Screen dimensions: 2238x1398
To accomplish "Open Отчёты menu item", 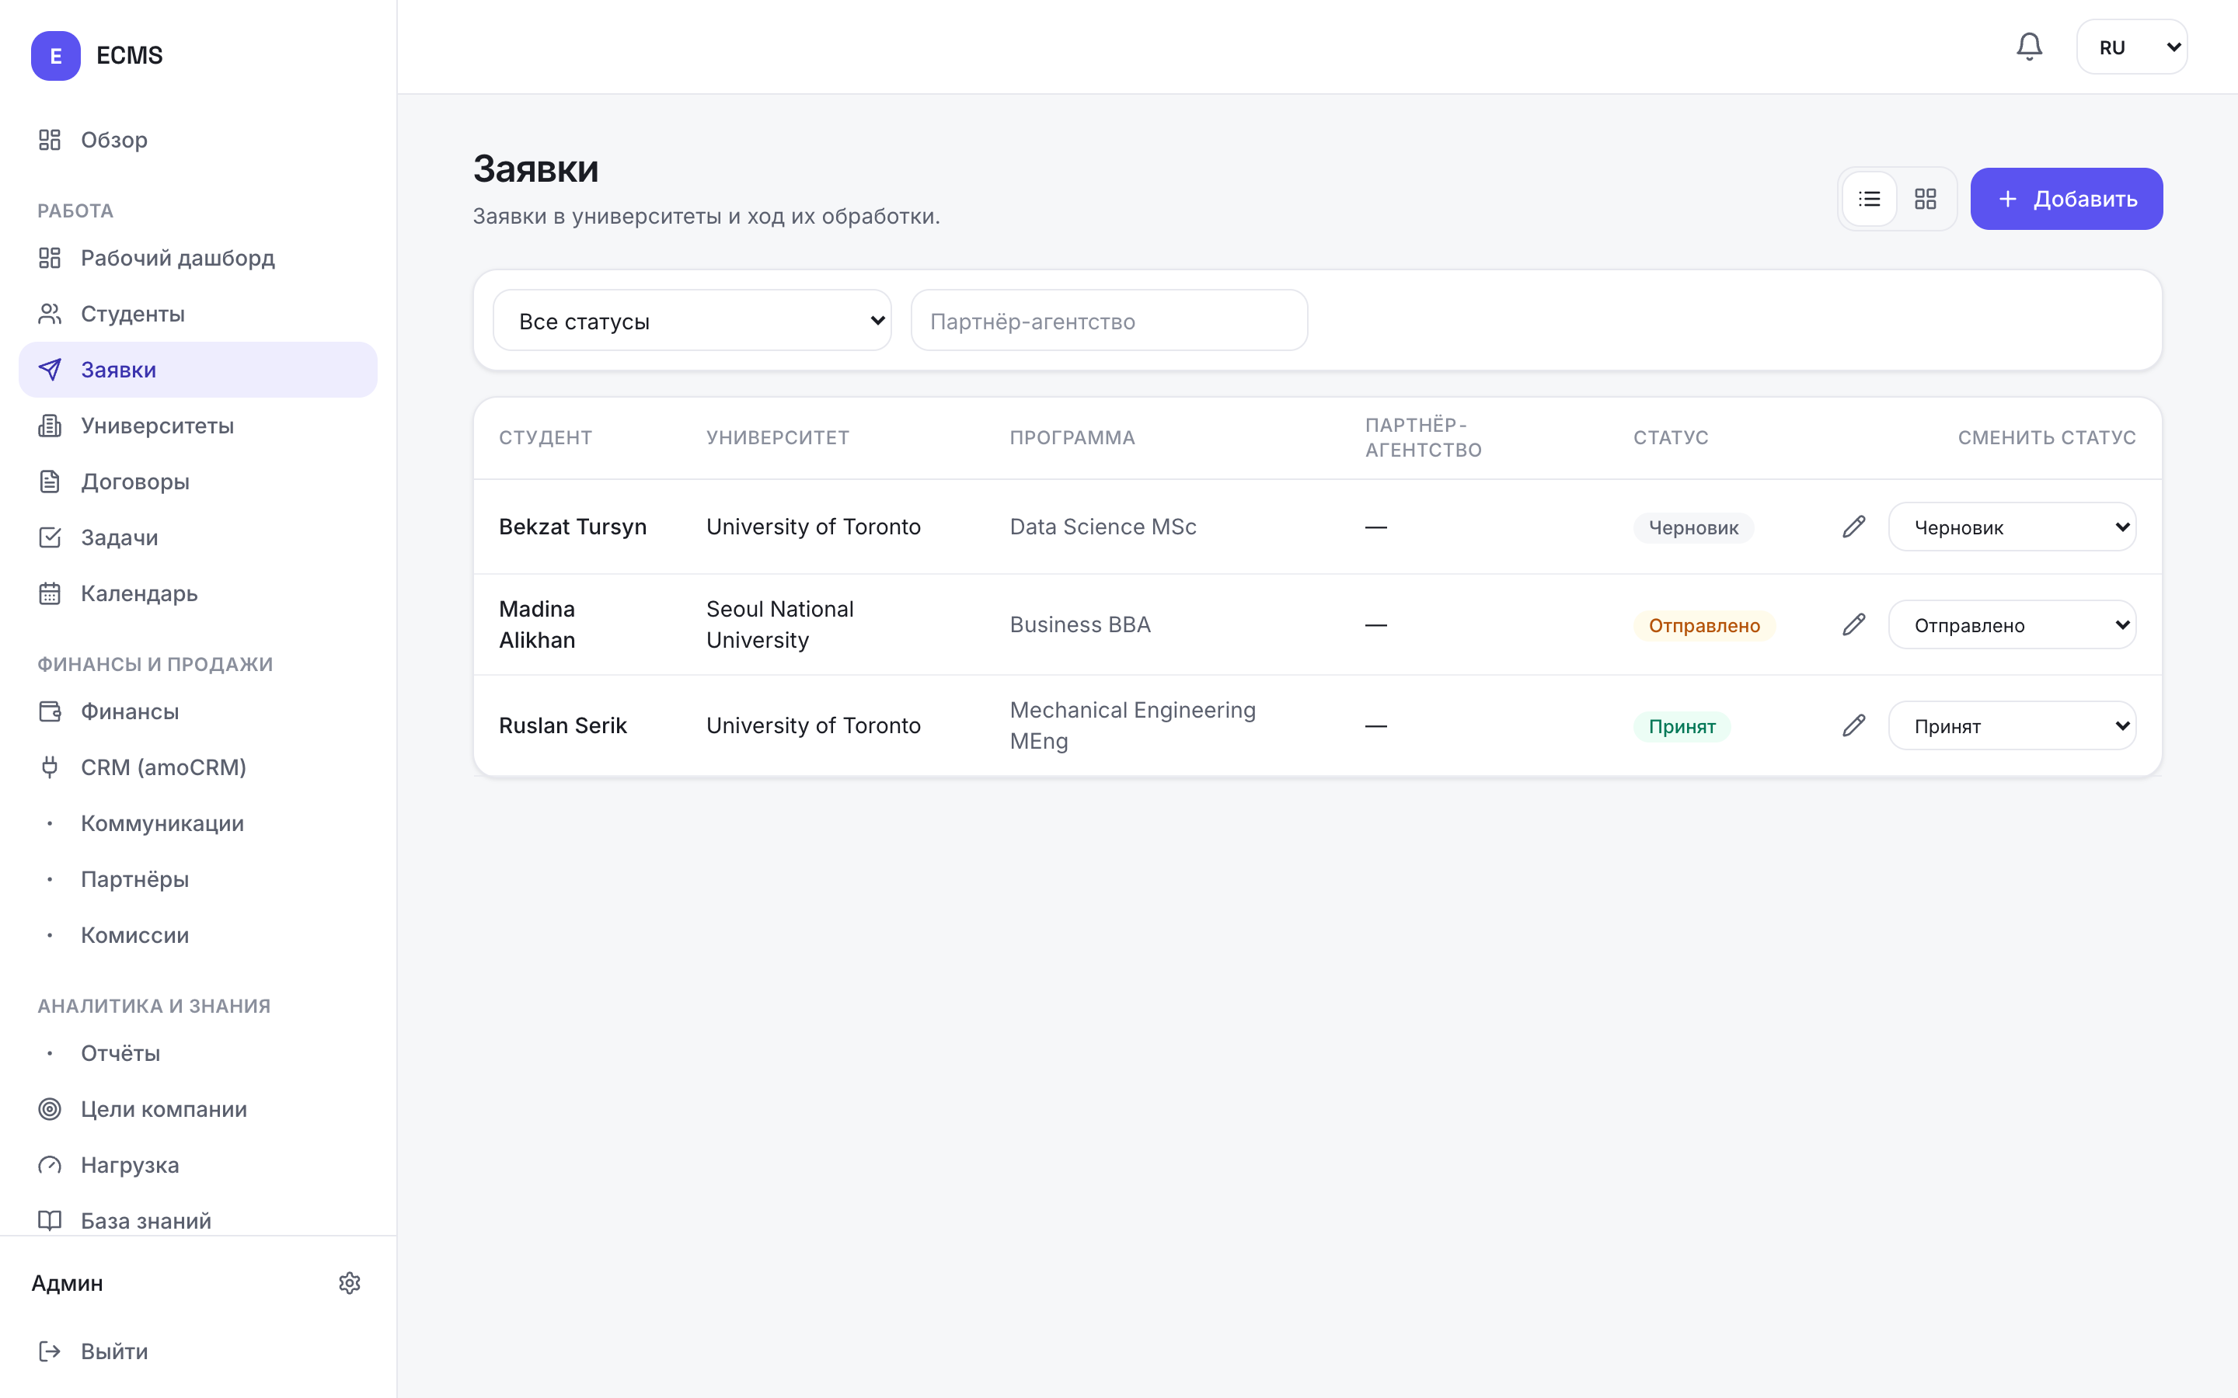I will [198, 1053].
